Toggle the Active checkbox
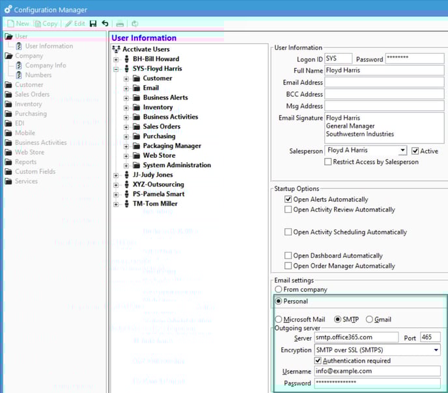The image size is (448, 393). click(415, 151)
